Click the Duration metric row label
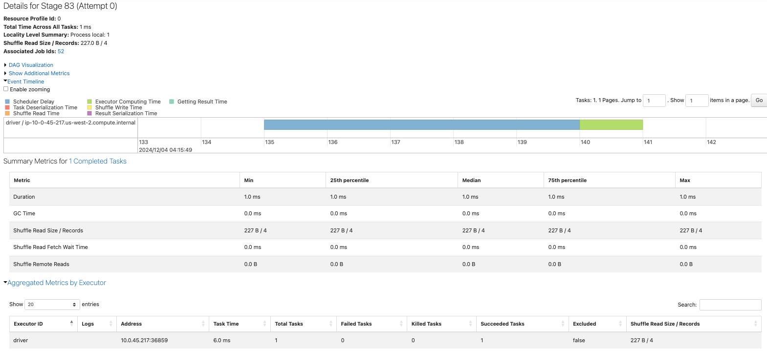 24,197
